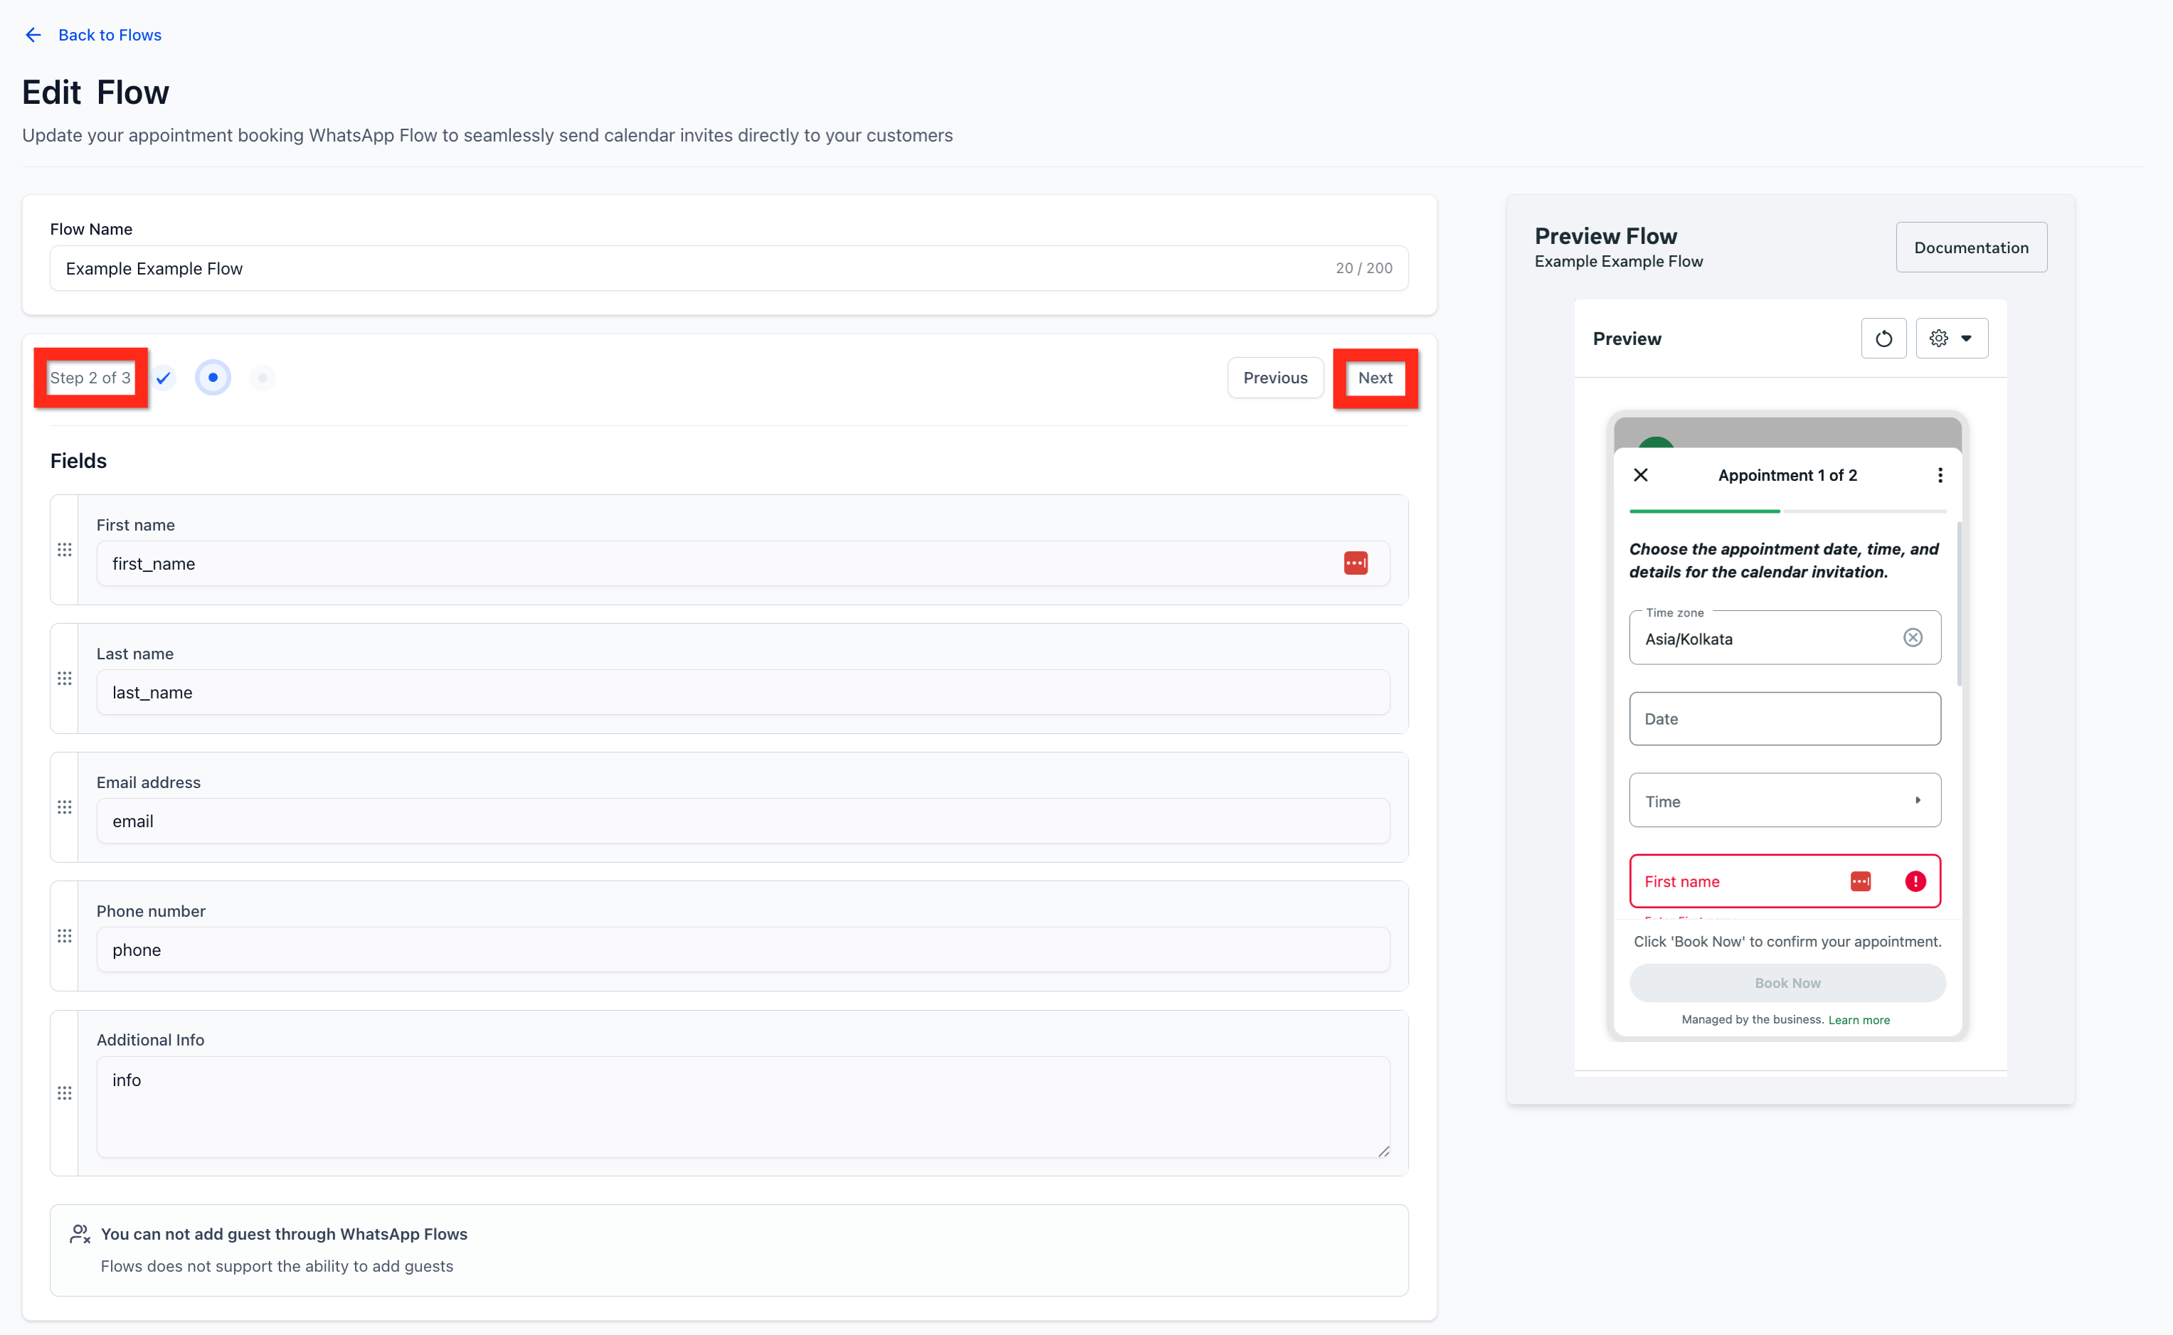Open the Documentation button
Screen dimensions: 2173x1335
1971,248
